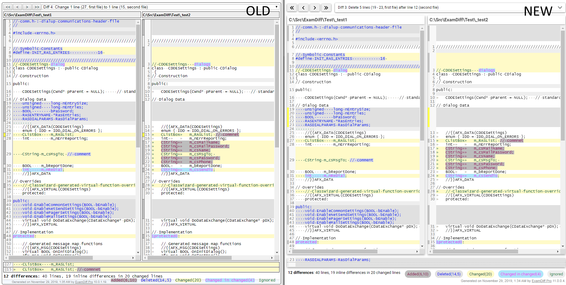Select line 17 m_csMailName in NEW right pane

click(x=498, y=148)
